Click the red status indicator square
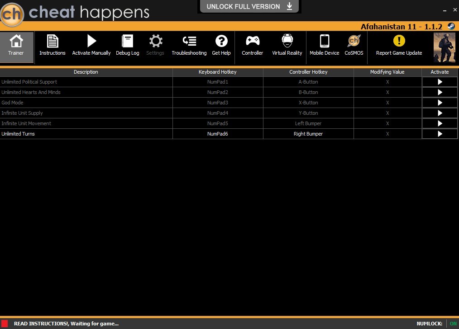Viewport: 459px width, 329px height. coord(5,324)
